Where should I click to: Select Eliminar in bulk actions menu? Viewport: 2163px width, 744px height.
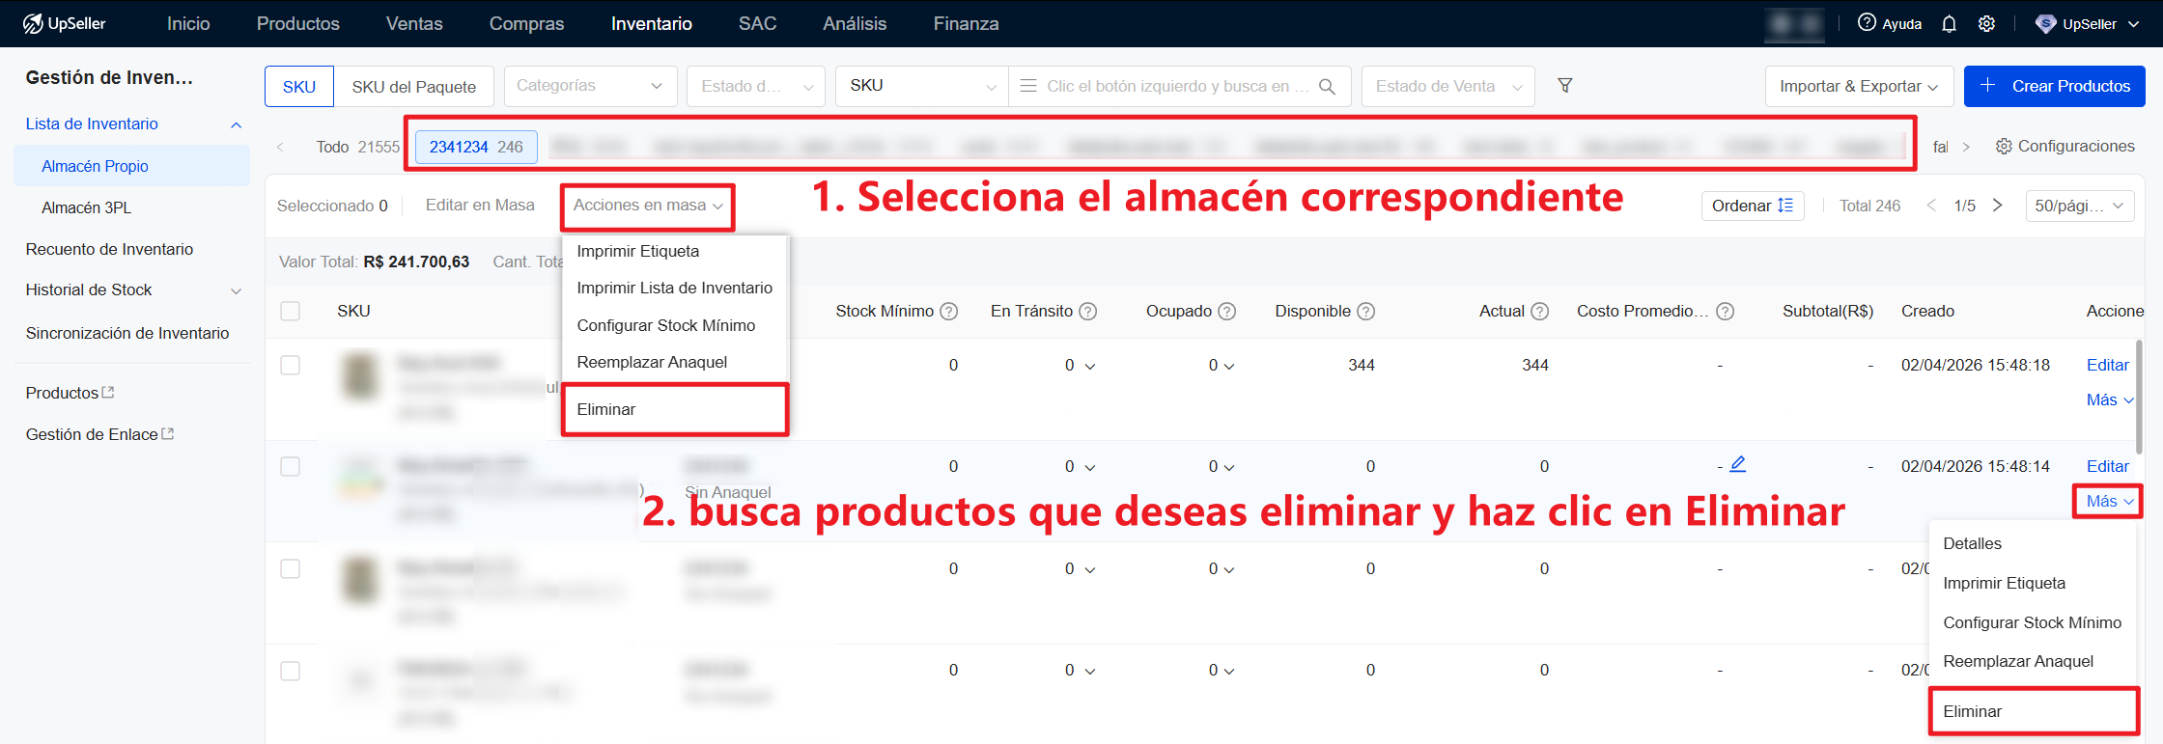[675, 409]
